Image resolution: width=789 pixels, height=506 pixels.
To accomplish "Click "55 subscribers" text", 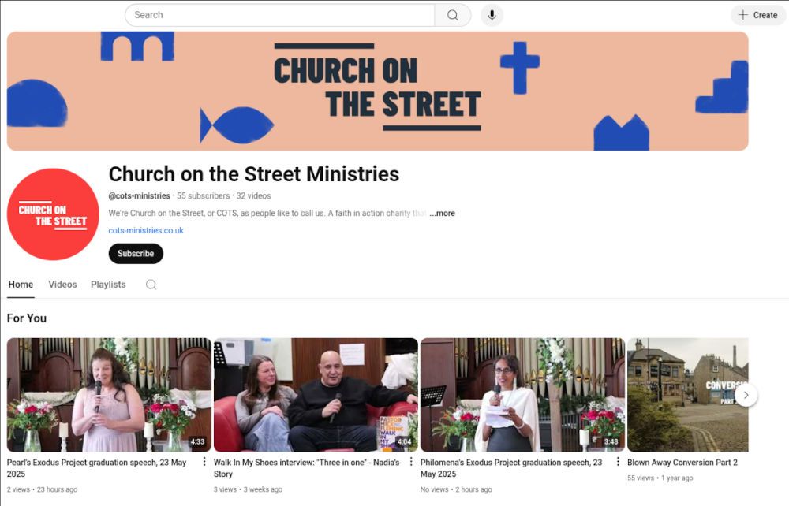I will coord(204,196).
